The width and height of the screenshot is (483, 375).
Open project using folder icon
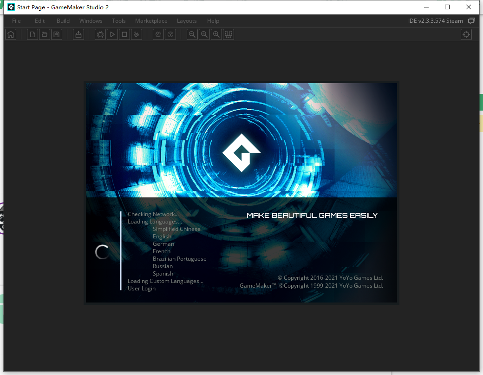45,34
